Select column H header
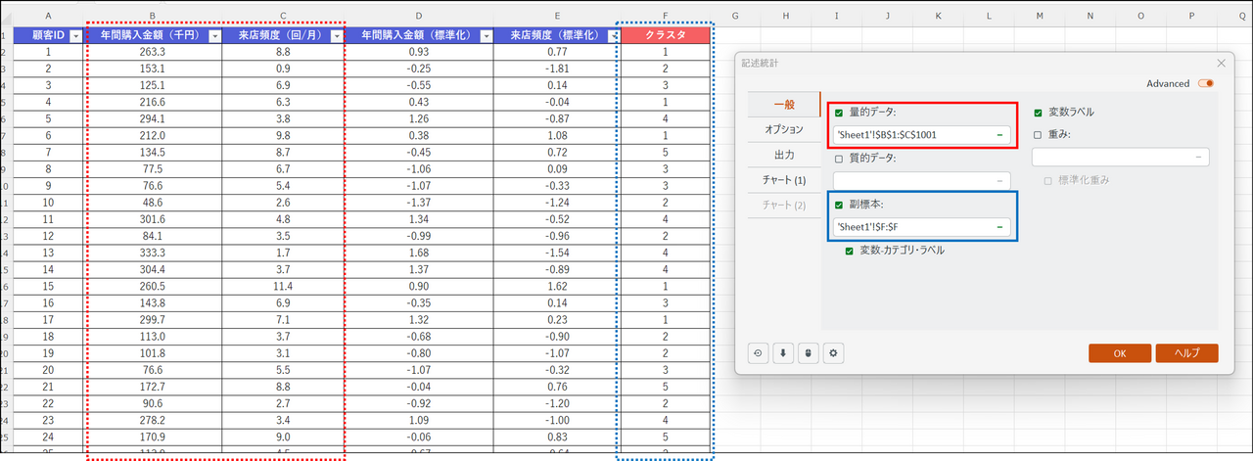This screenshot has width=1253, height=461. (x=785, y=16)
